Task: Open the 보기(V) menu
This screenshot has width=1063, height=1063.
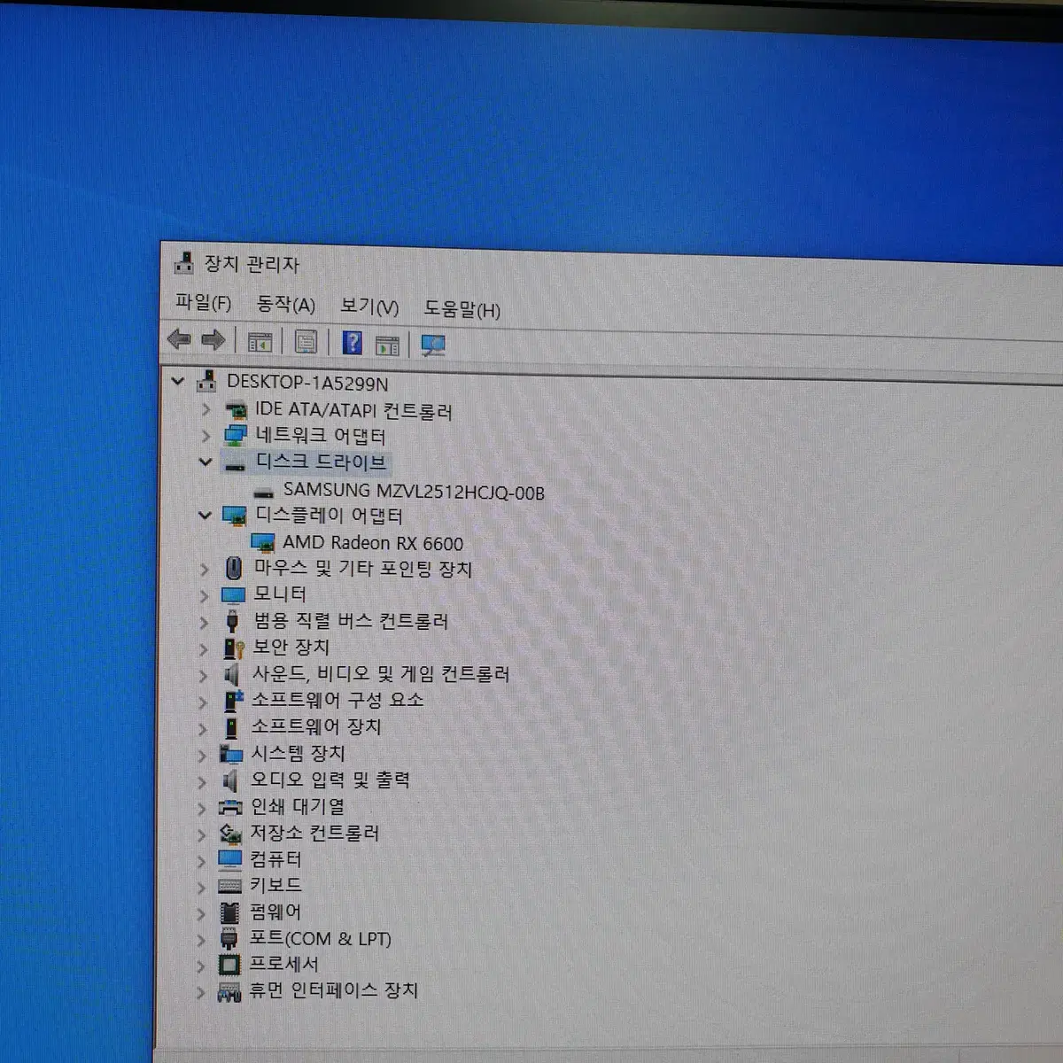Action: [x=369, y=306]
